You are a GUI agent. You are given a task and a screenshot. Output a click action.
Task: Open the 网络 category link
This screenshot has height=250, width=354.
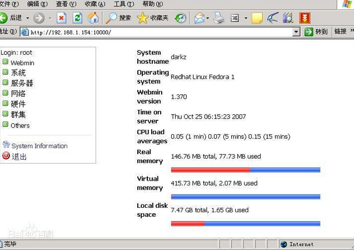point(18,94)
